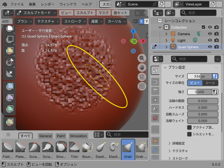Open View Layer properties tab
The width and height of the screenshot is (224, 168).
pos(155,100)
